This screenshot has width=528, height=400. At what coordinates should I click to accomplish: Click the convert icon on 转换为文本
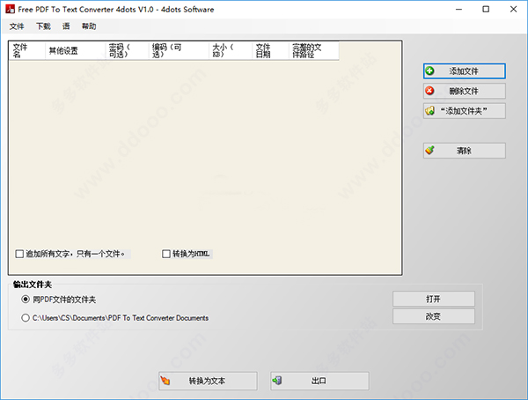(165, 381)
